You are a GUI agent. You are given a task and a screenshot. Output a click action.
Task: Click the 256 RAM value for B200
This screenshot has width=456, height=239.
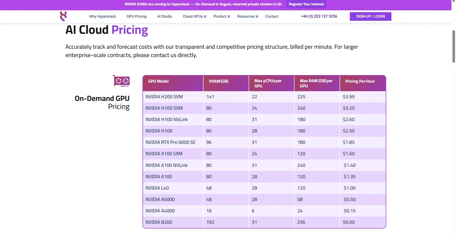tap(301, 222)
